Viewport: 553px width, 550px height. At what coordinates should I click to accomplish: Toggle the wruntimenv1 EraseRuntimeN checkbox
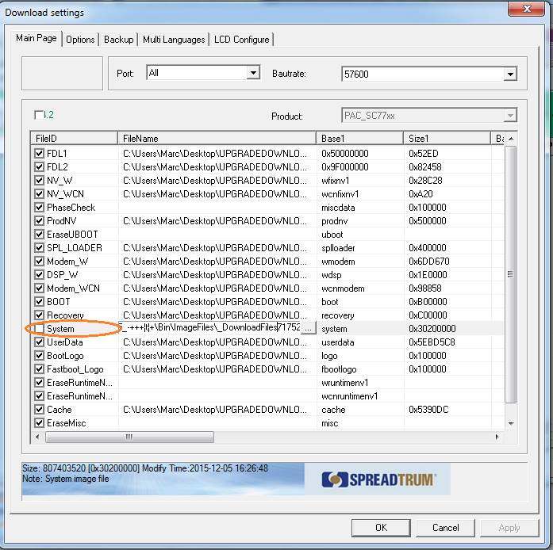pyautogui.click(x=39, y=382)
